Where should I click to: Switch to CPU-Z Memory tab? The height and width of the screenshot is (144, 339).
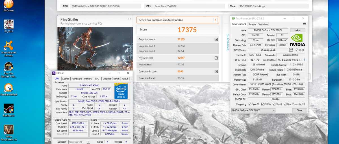click(88, 79)
